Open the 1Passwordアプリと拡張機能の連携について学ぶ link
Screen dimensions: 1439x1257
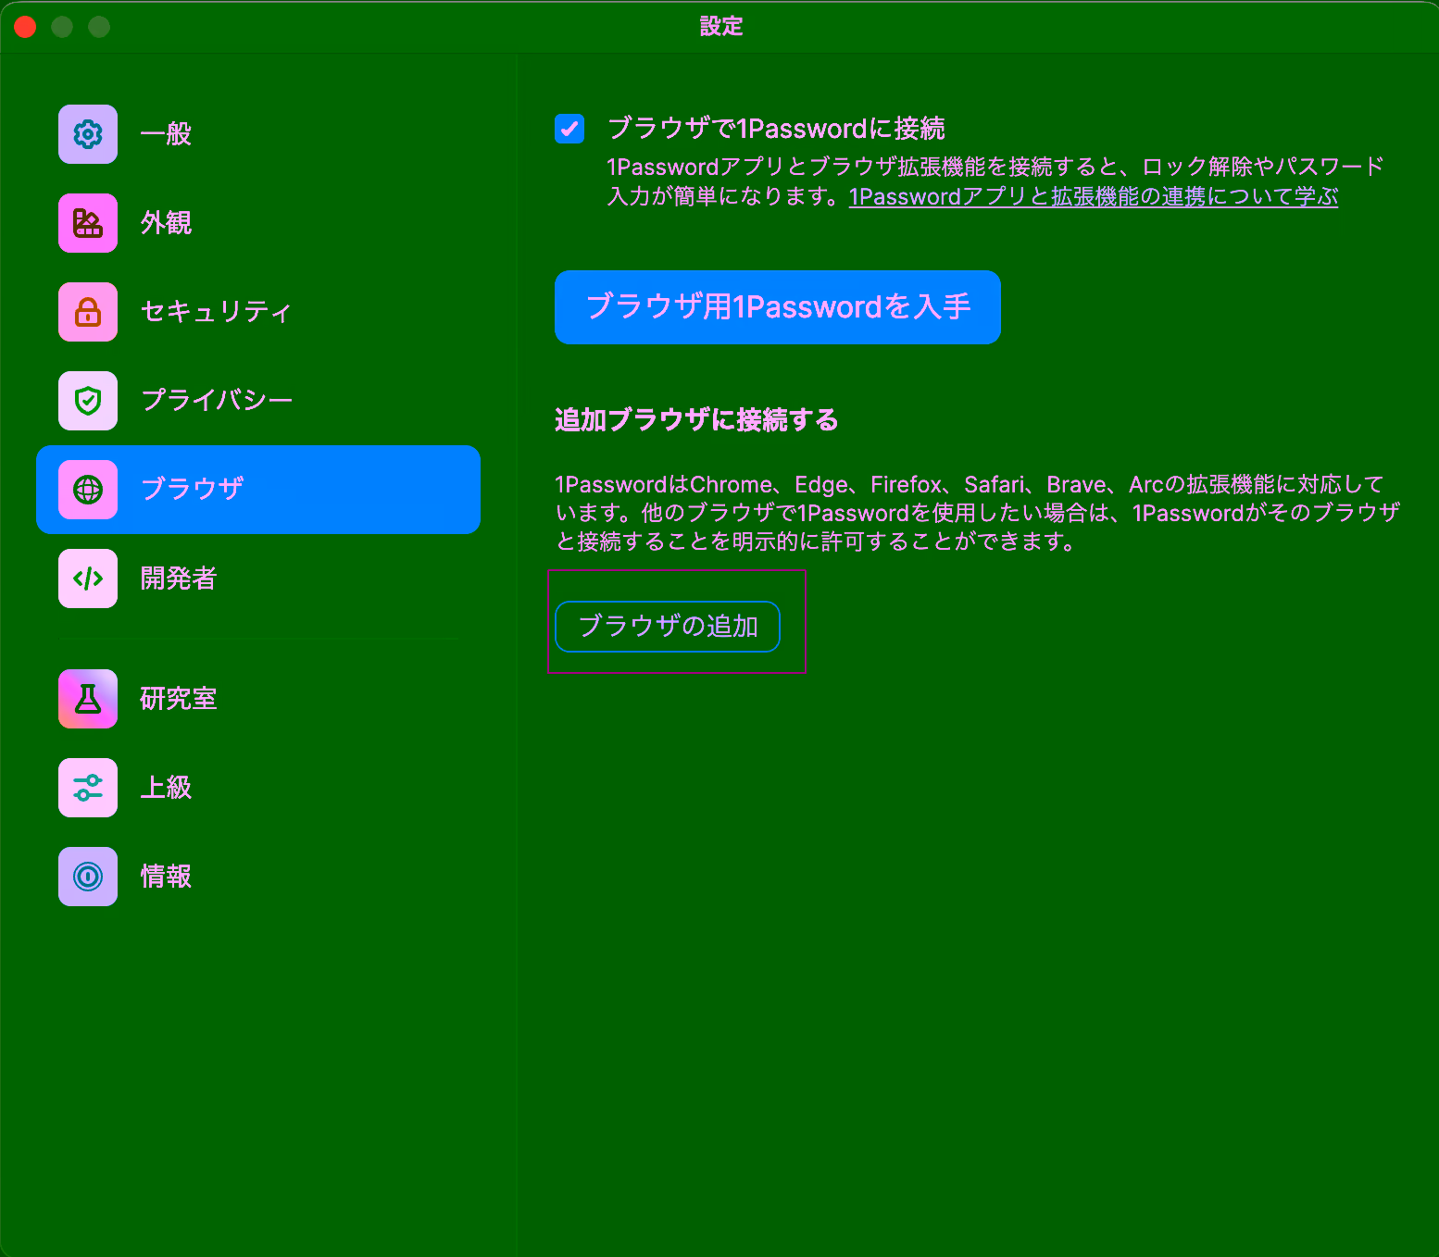tap(1093, 197)
